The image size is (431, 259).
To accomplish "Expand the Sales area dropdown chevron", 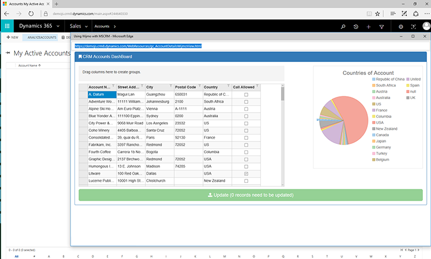I will (86, 27).
